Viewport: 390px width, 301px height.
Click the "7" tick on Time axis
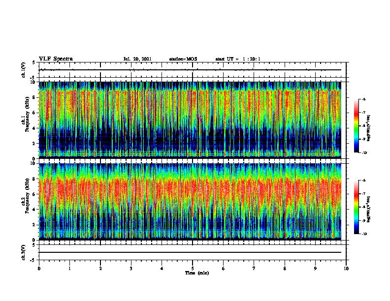[254, 269]
